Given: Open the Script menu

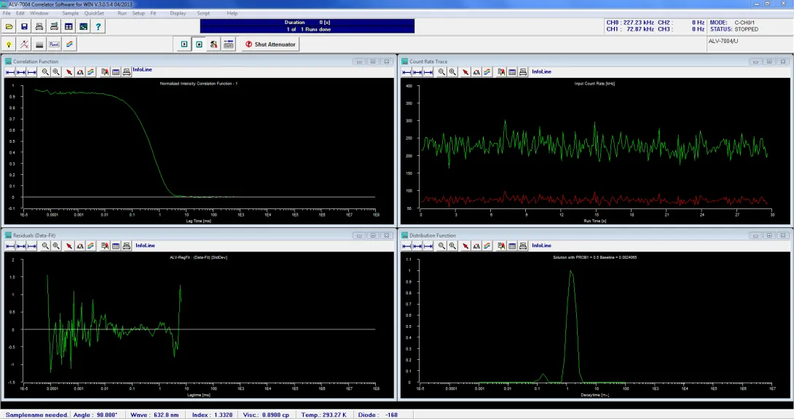Looking at the screenshot, I should point(203,13).
